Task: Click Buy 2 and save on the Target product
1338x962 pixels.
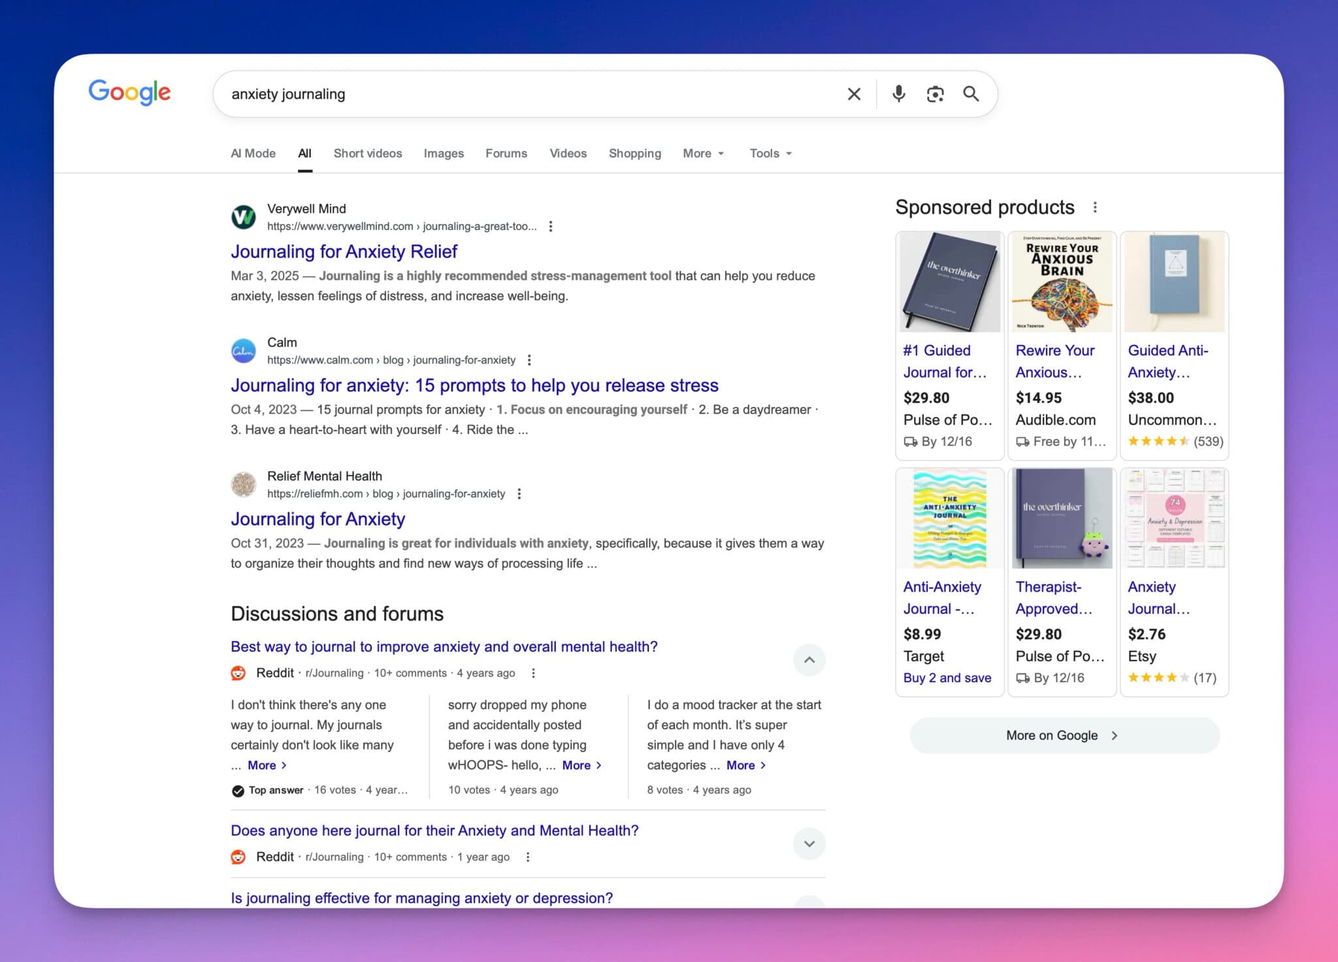Action: tap(947, 678)
